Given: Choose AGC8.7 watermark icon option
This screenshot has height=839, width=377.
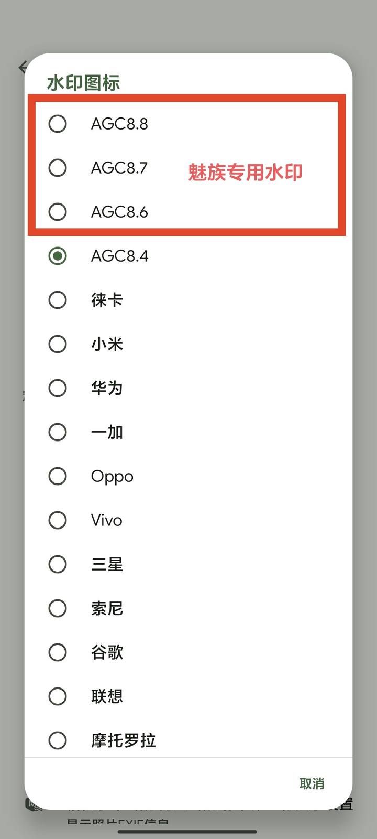Looking at the screenshot, I should [58, 168].
